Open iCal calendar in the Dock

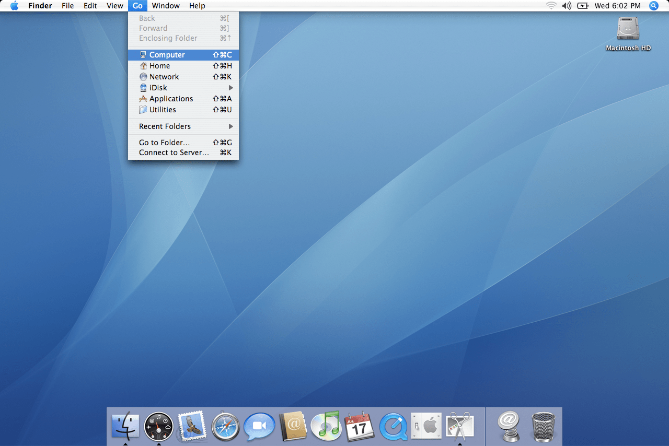tap(360, 426)
